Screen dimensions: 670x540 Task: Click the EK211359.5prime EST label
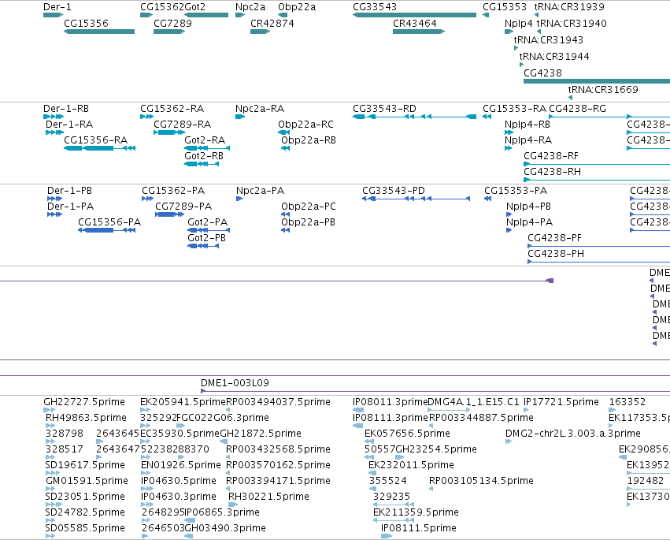[x=416, y=512]
